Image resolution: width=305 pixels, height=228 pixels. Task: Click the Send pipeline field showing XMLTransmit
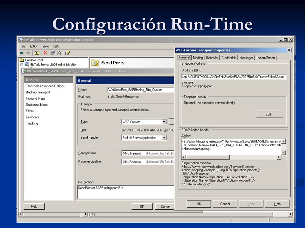pyautogui.click(x=148, y=153)
